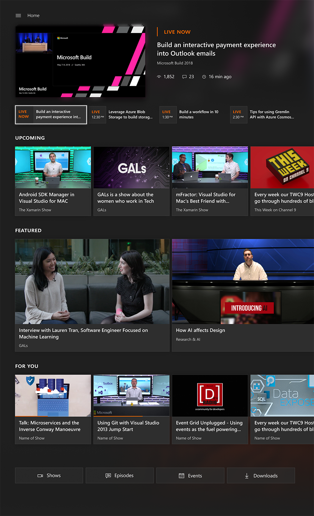This screenshot has width=314, height=516.
Task: Click the FOR YOU section heading
Action: [27, 366]
